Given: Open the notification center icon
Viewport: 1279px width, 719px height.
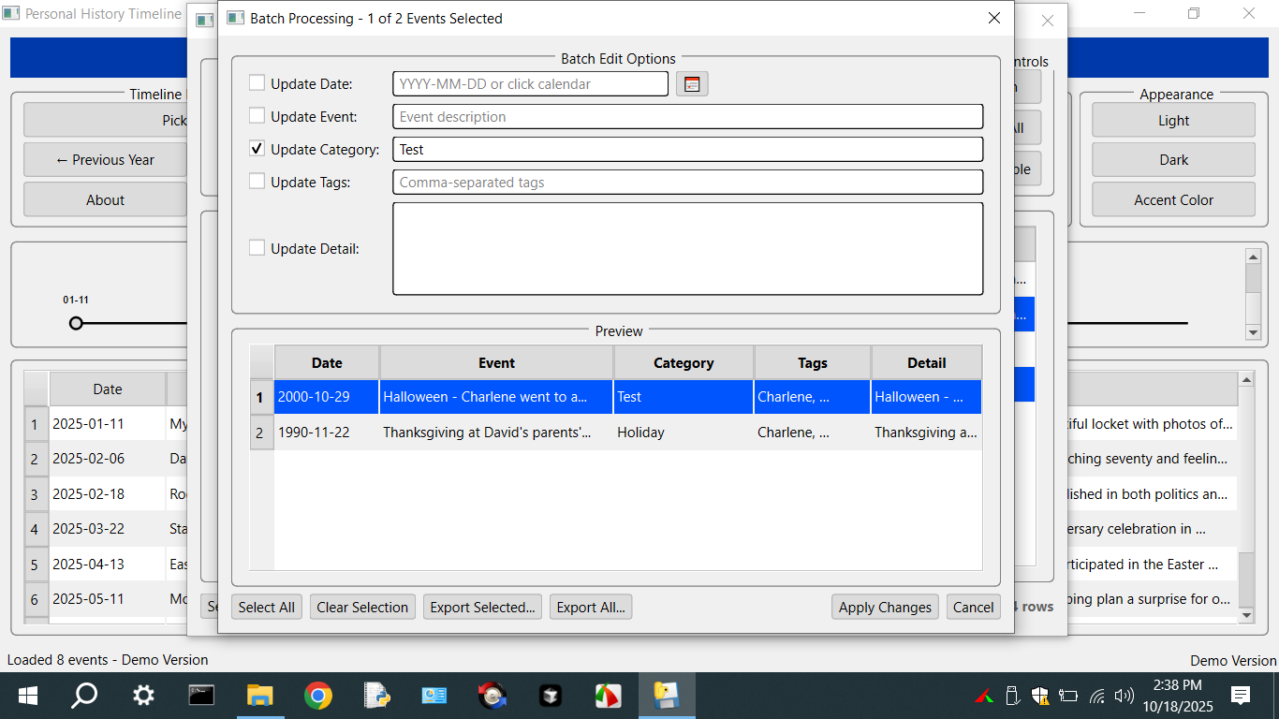Looking at the screenshot, I should 1241,696.
